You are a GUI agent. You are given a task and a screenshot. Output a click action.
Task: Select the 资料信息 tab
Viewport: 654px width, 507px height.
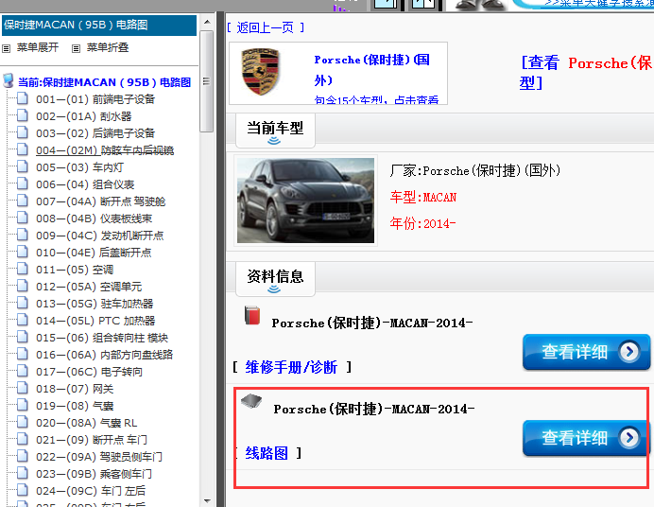(x=275, y=278)
